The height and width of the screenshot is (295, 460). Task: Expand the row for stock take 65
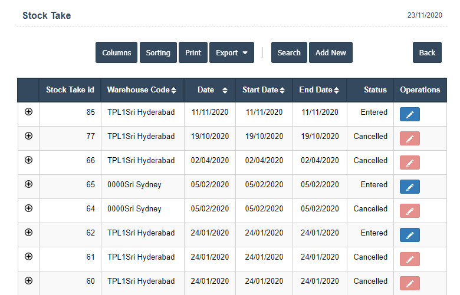click(28, 184)
